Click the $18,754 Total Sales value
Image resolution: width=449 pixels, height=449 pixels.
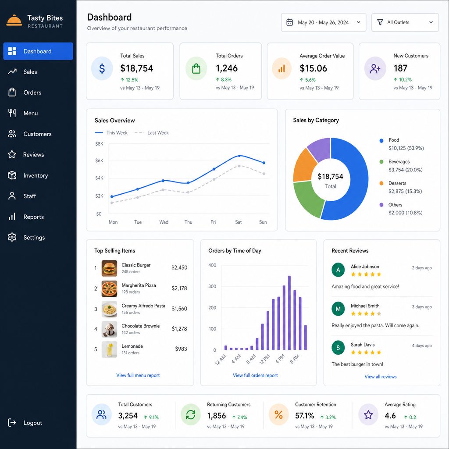(x=137, y=68)
